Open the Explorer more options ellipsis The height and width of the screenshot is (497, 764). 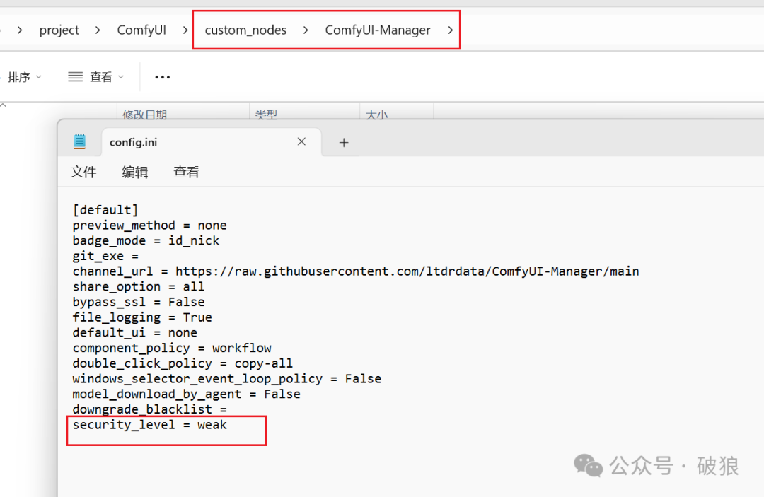pyautogui.click(x=162, y=77)
